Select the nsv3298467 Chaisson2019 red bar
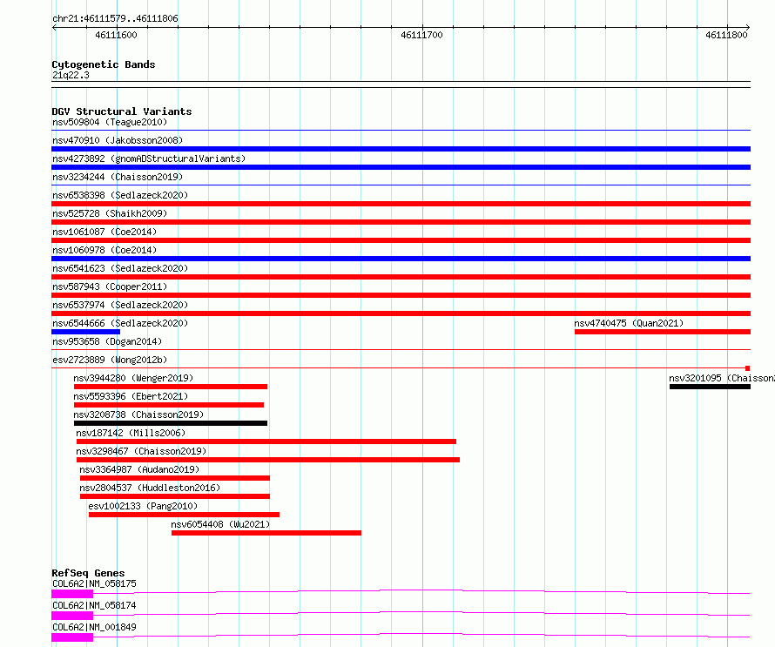This screenshot has width=775, height=647. [268, 460]
